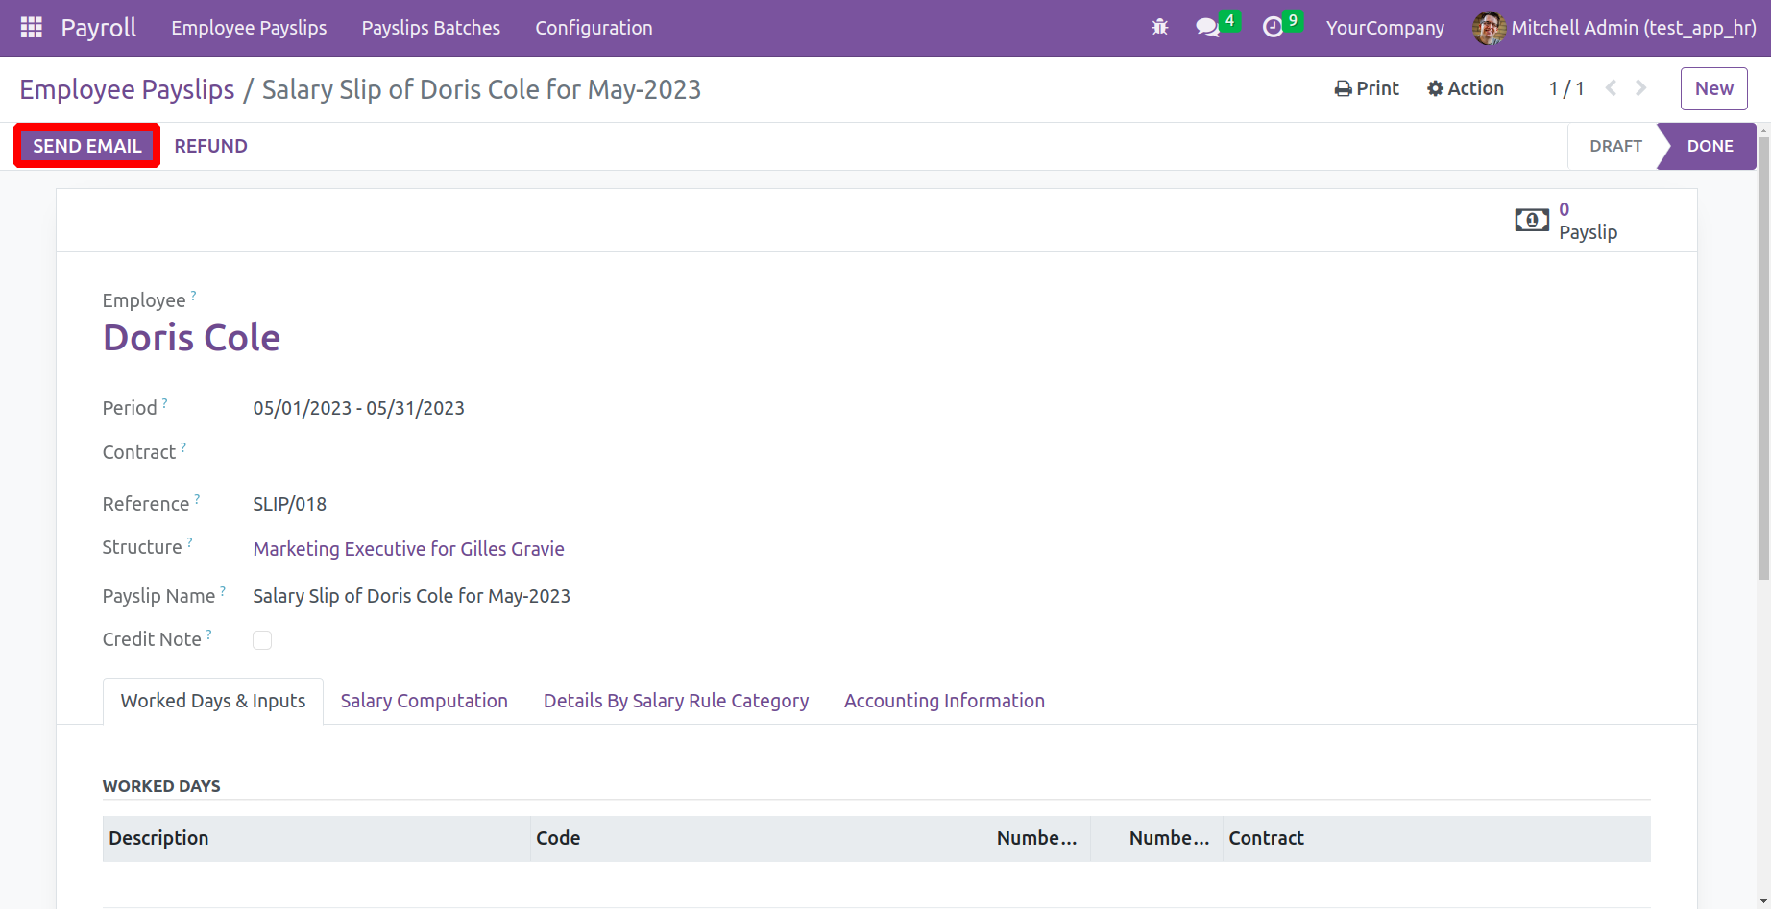Click the debug bug icon
Viewport: 1771px width, 909px height.
(1159, 28)
